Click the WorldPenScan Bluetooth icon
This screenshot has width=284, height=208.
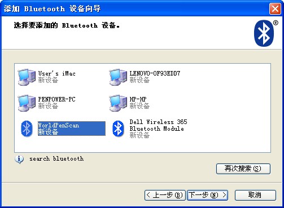coord(27,129)
